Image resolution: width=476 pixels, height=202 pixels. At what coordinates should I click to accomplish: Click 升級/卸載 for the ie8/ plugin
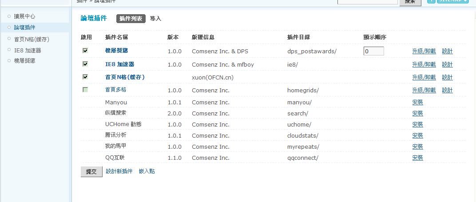[x=424, y=64]
